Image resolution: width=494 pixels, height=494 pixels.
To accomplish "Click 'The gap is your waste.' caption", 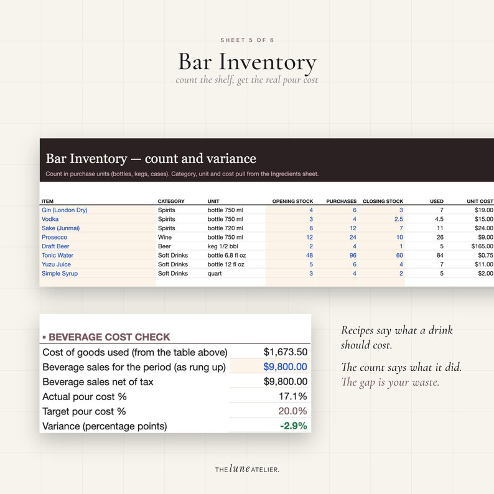I will tap(390, 382).
